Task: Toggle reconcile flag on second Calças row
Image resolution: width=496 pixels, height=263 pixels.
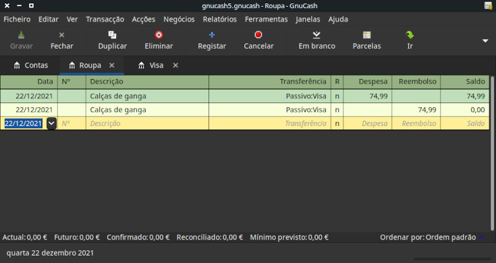Action: tap(337, 110)
